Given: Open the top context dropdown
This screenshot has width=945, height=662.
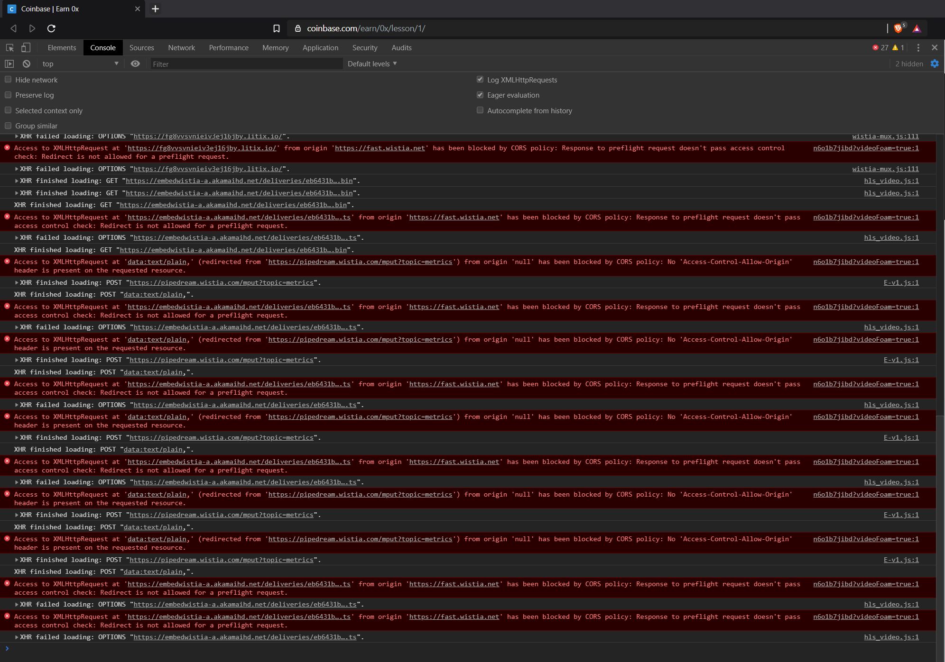Looking at the screenshot, I should click(80, 63).
